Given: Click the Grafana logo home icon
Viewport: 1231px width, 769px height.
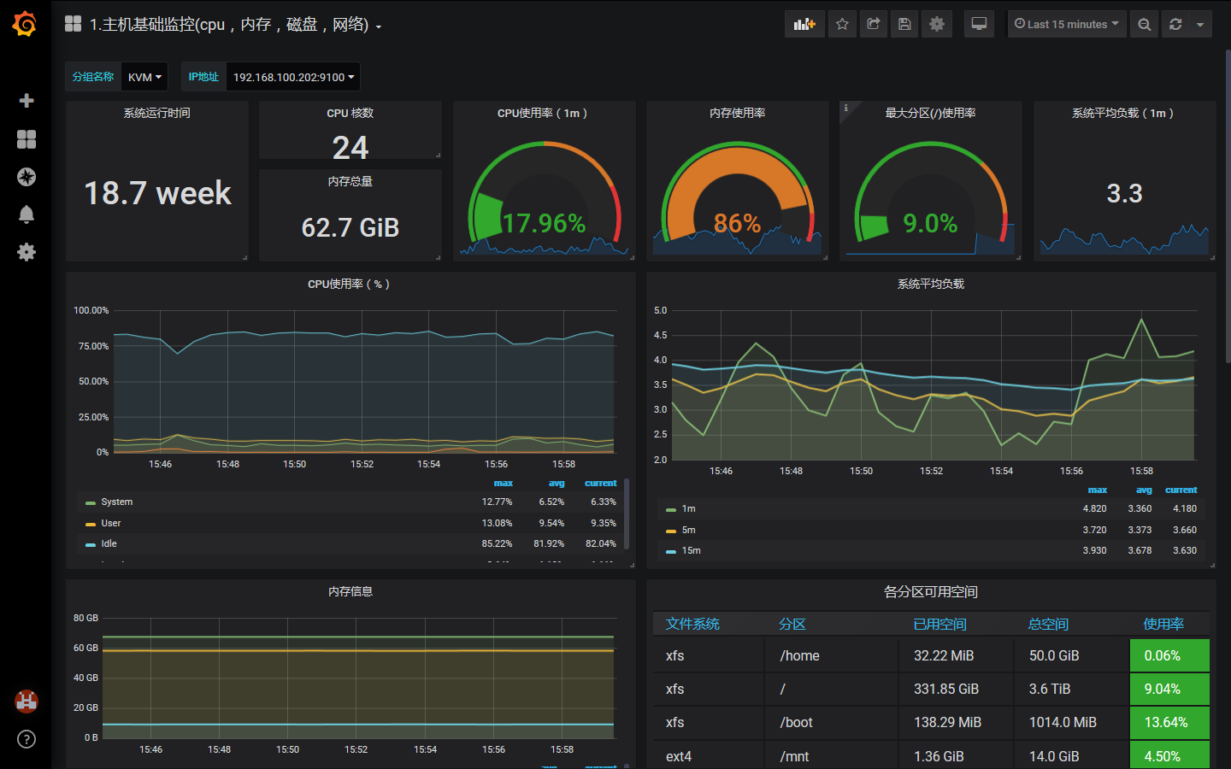Looking at the screenshot, I should click(25, 25).
